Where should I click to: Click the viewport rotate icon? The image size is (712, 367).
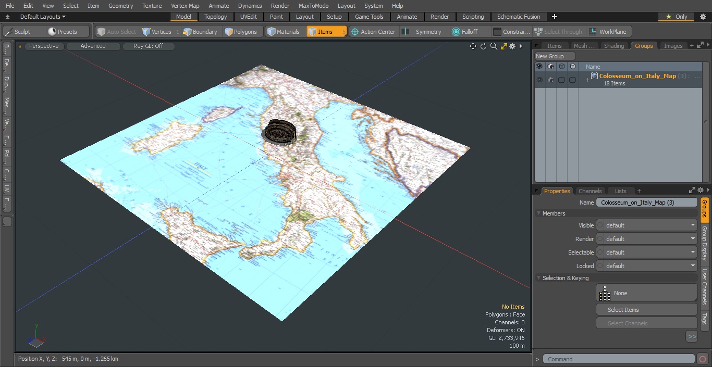483,46
